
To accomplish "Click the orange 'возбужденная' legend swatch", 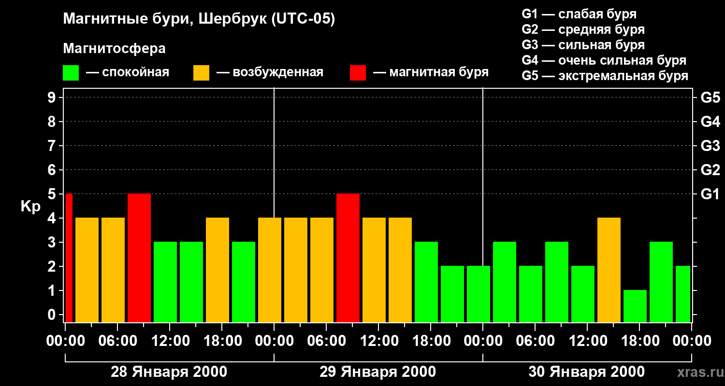I will tap(202, 73).
